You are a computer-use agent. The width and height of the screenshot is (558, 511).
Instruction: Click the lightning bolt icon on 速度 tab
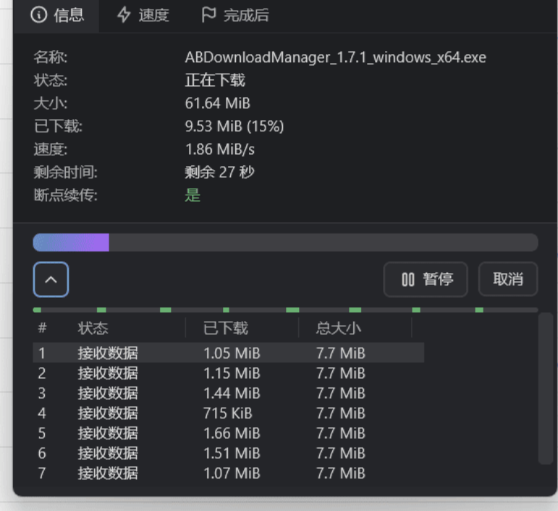[x=124, y=15]
